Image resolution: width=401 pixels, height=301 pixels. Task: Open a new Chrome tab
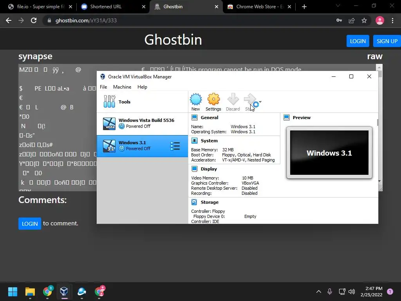[304, 7]
